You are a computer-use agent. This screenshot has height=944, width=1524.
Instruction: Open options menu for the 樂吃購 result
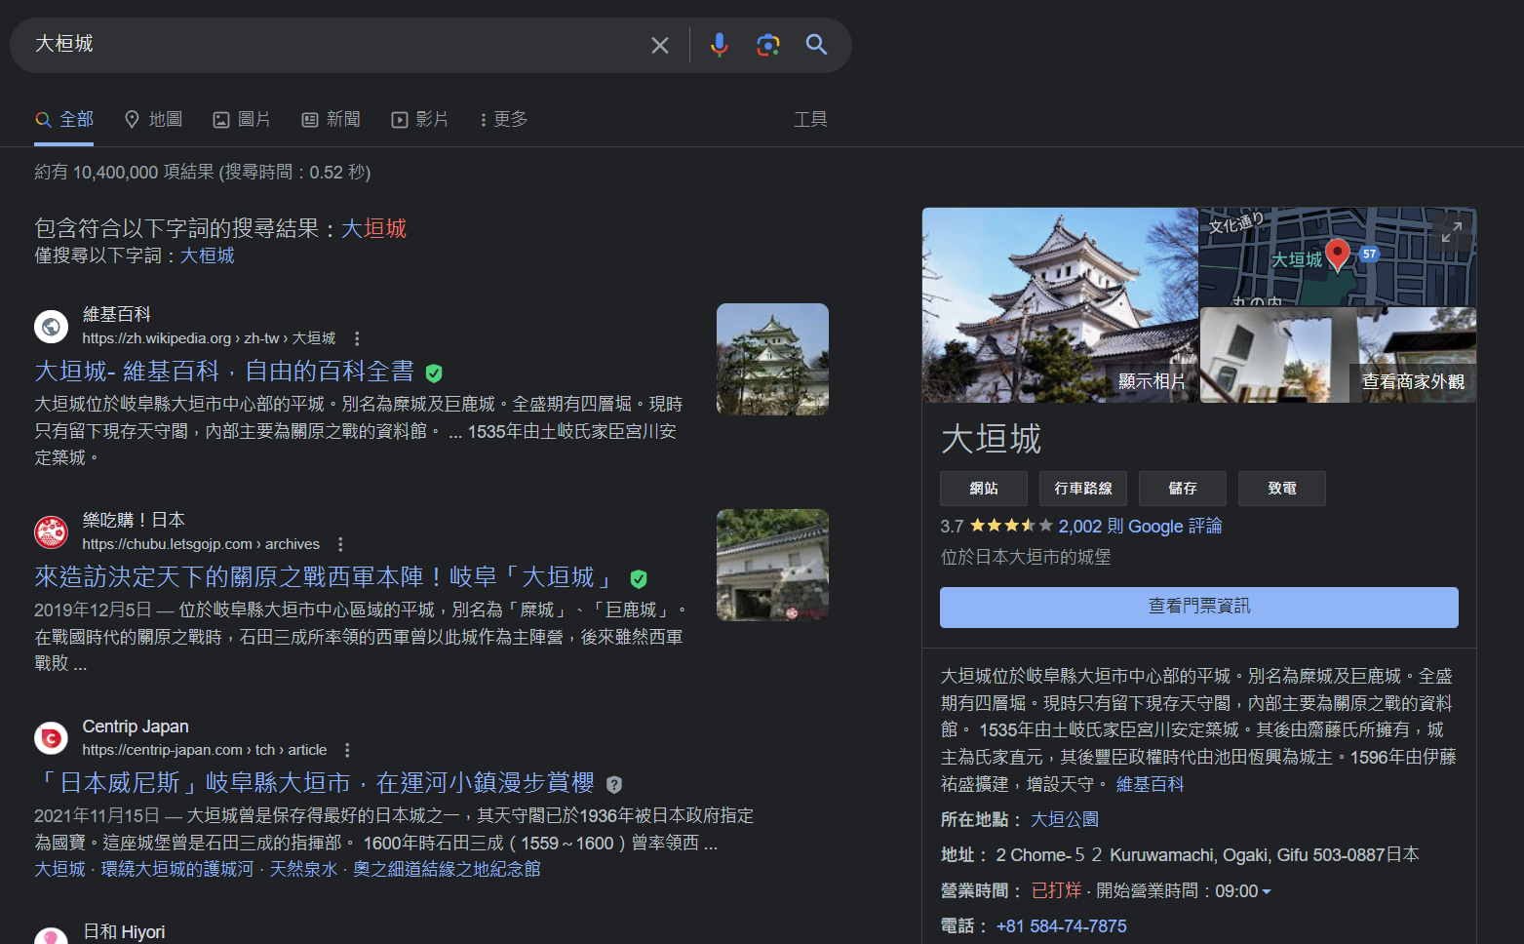coord(340,544)
